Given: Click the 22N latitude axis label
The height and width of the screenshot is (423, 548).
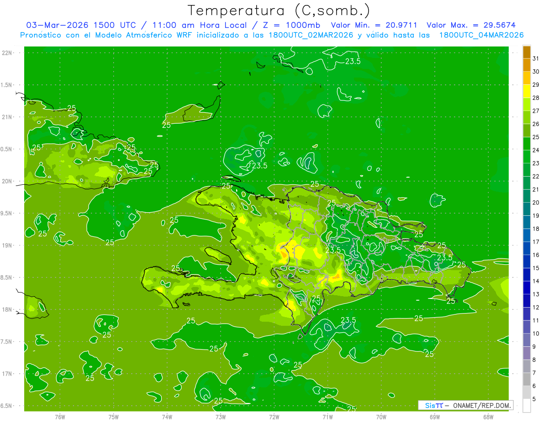Looking at the screenshot, I should (7, 52).
